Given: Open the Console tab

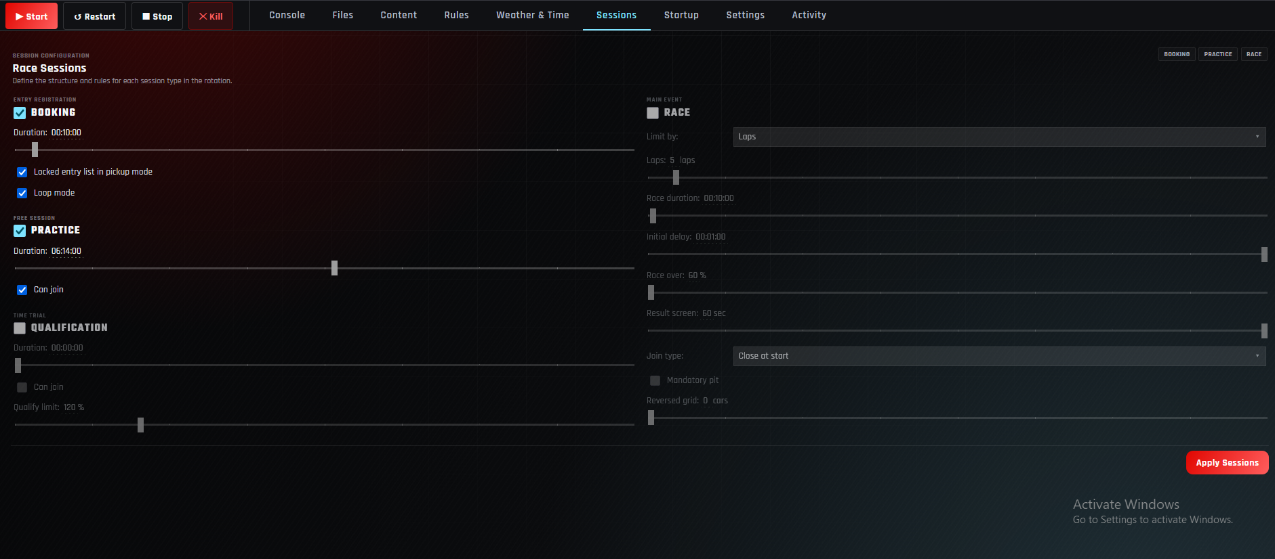Looking at the screenshot, I should pos(287,15).
